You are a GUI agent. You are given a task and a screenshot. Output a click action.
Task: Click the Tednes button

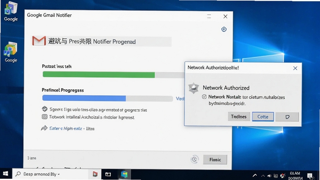(x=239, y=116)
